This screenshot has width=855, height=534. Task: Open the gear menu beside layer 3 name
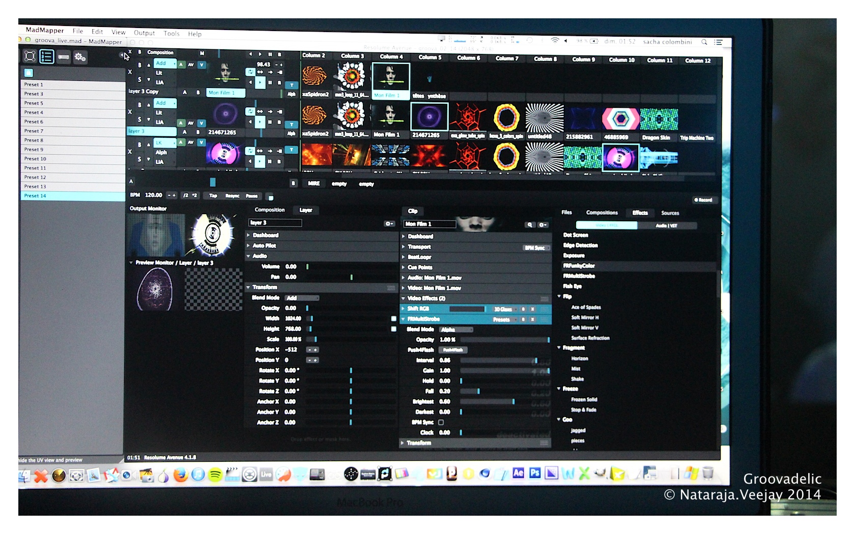click(389, 224)
